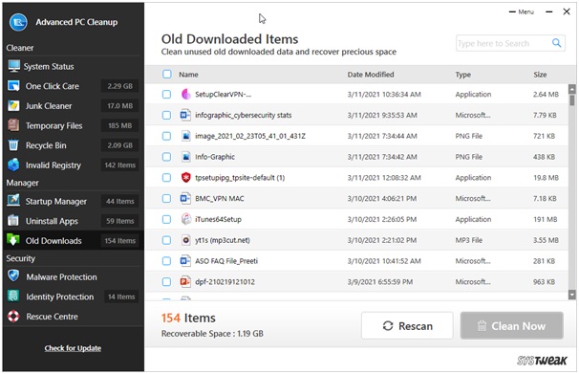Open Malware Protection section
This screenshot has height=374, width=579.
pyautogui.click(x=74, y=276)
